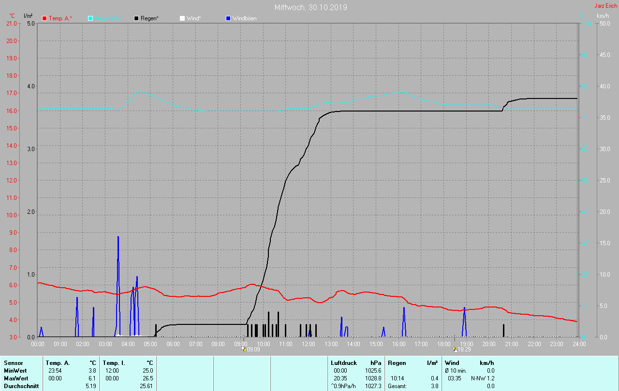619x391 pixels.
Task: Click the blue Windböen legend square
Action: click(x=228, y=18)
